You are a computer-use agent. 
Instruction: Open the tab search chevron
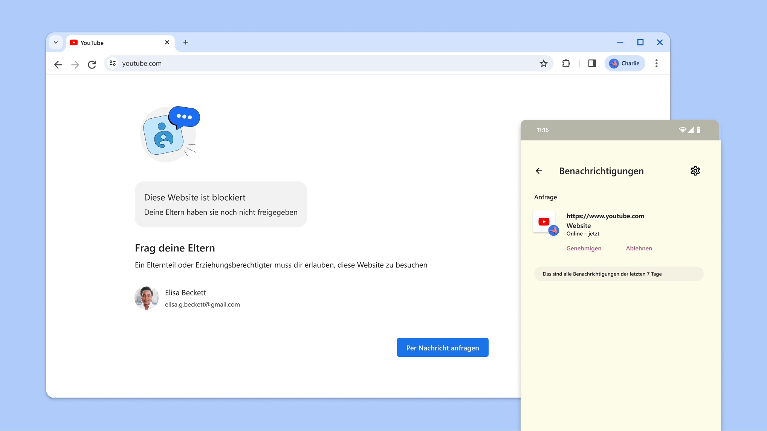56,42
